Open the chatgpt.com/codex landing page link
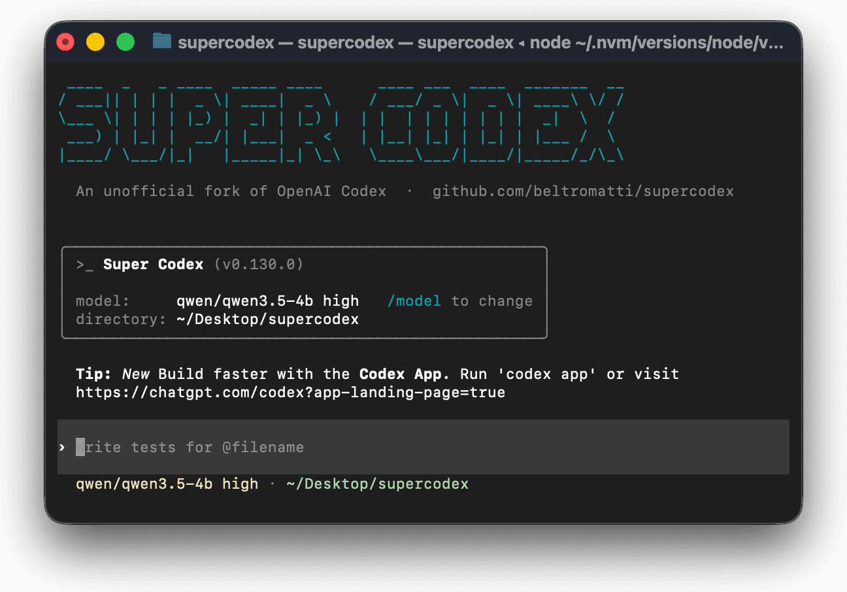This screenshot has height=592, width=847. [290, 393]
